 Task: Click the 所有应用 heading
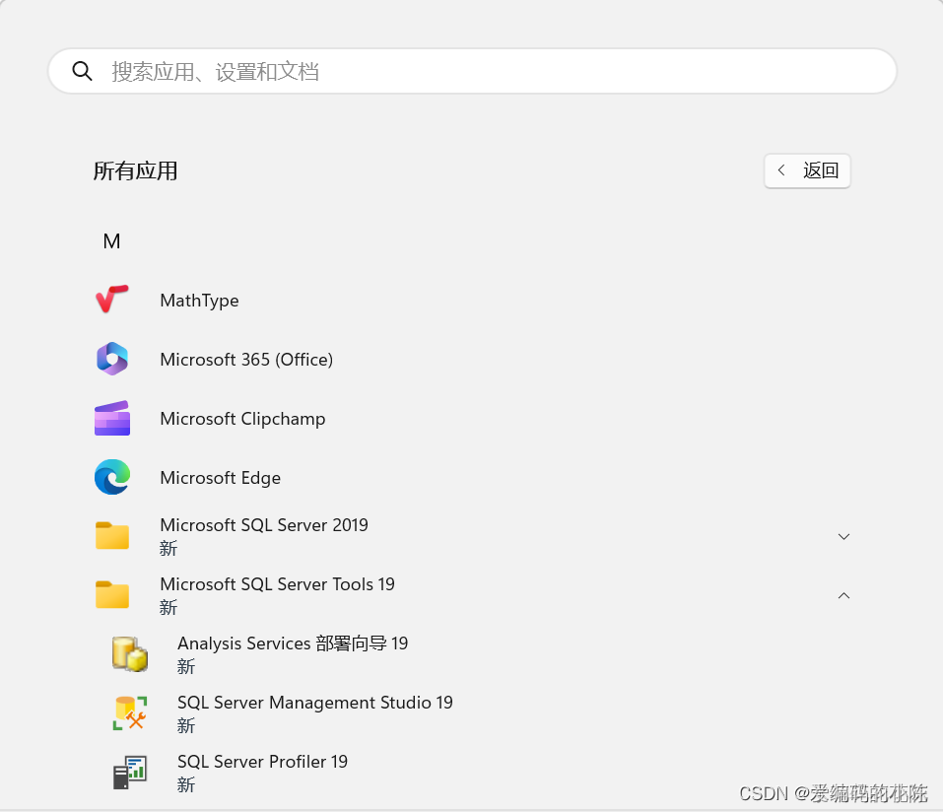(135, 170)
